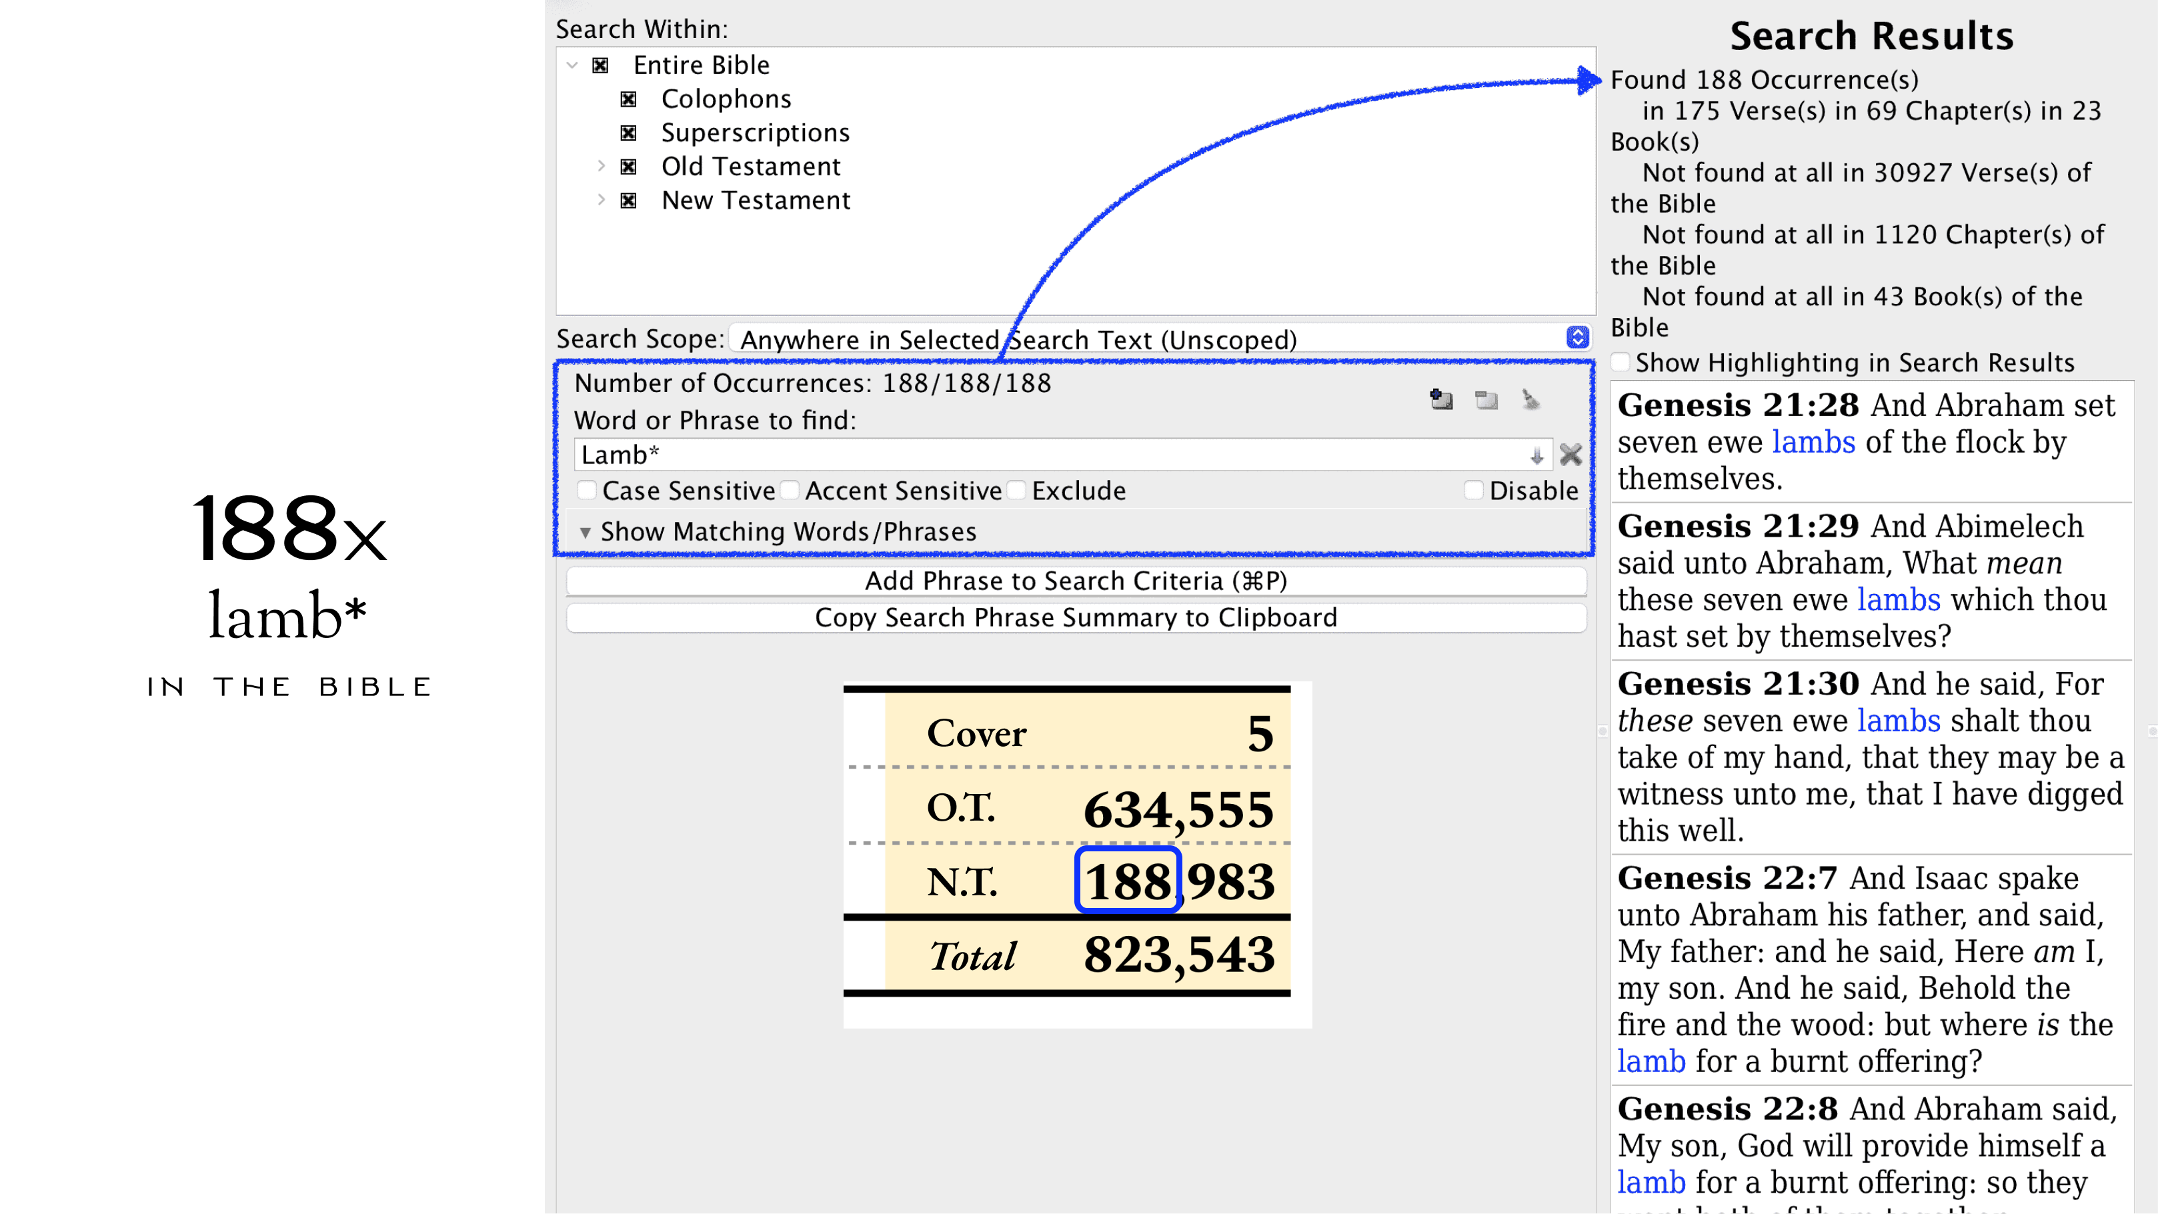The width and height of the screenshot is (2158, 1214).
Task: Click the grayed window icon beside the plus icon
Action: coord(1486,400)
